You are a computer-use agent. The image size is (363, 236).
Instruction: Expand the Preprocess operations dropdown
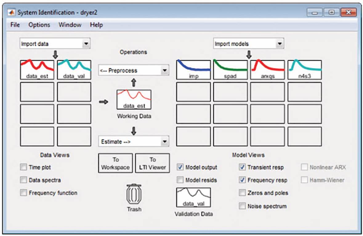pyautogui.click(x=134, y=70)
